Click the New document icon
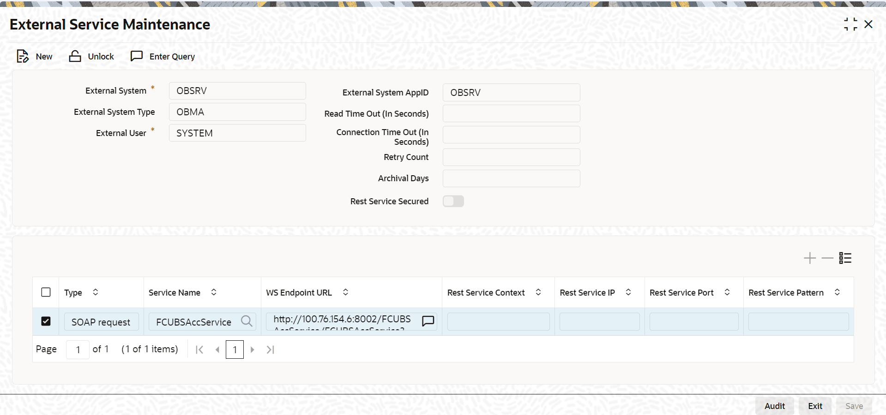Screen dimensions: 886x415 pos(23,56)
